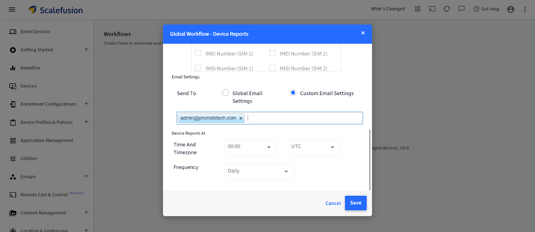535x232 pixels.
Task: Open the apps grid icon in header
Action: 418,9
